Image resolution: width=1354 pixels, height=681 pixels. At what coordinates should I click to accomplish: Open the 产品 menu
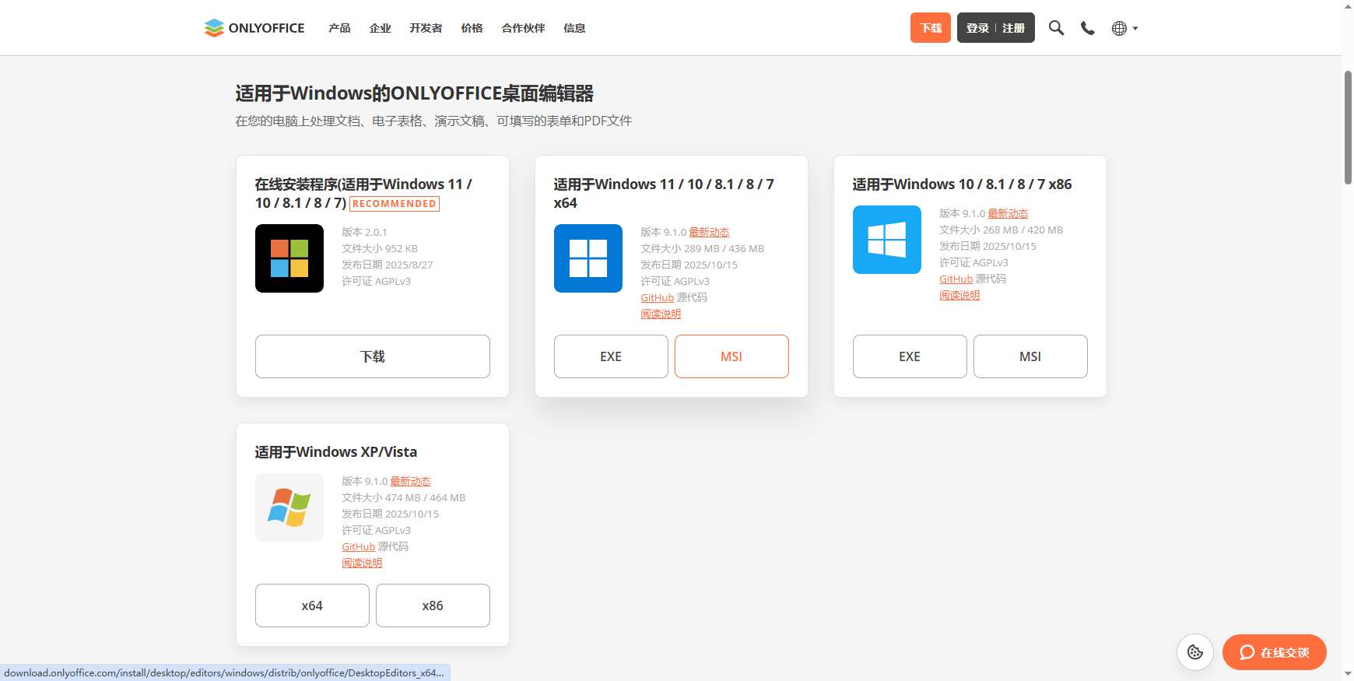pos(339,28)
